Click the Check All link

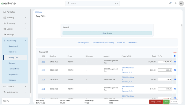coord(121,42)
